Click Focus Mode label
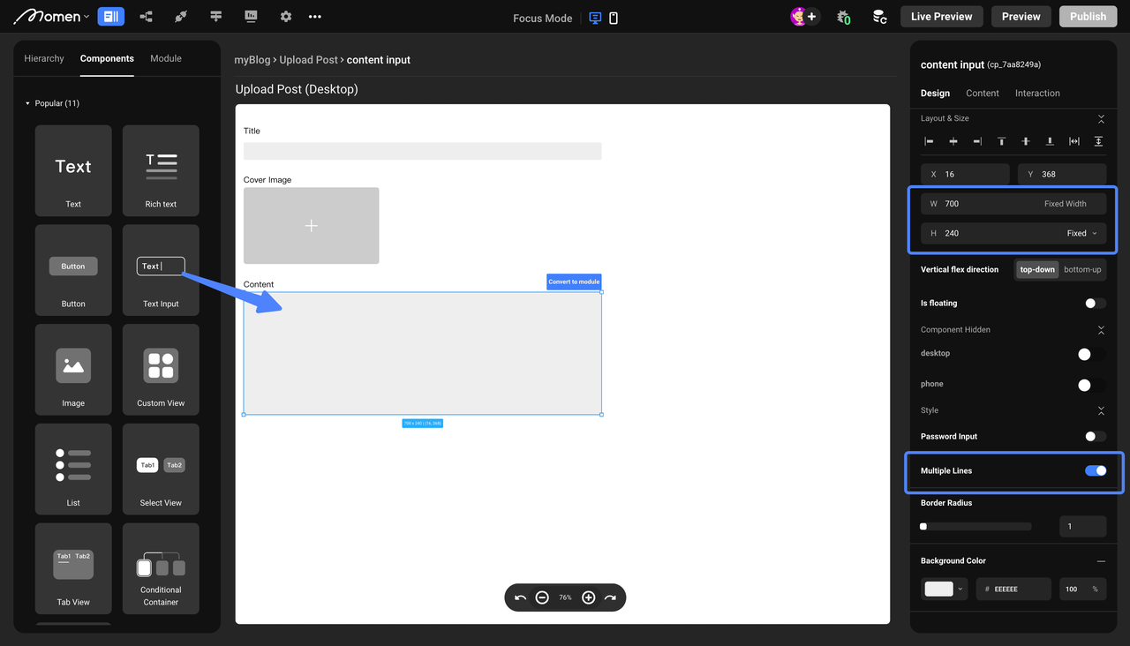This screenshot has height=646, width=1130. 542,18
